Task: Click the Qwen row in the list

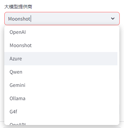Action: click(61, 72)
